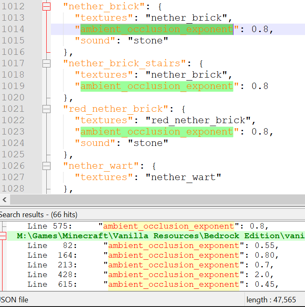The width and height of the screenshot is (305, 307).
Task: Open search result at Line 82
Action: tap(152, 245)
